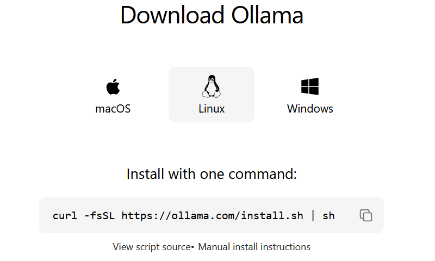Open the Manual install instructions link
435x261 pixels.
[x=254, y=247]
